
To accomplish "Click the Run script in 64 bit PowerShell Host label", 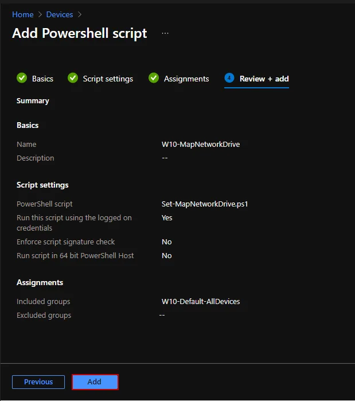I will [x=75, y=255].
